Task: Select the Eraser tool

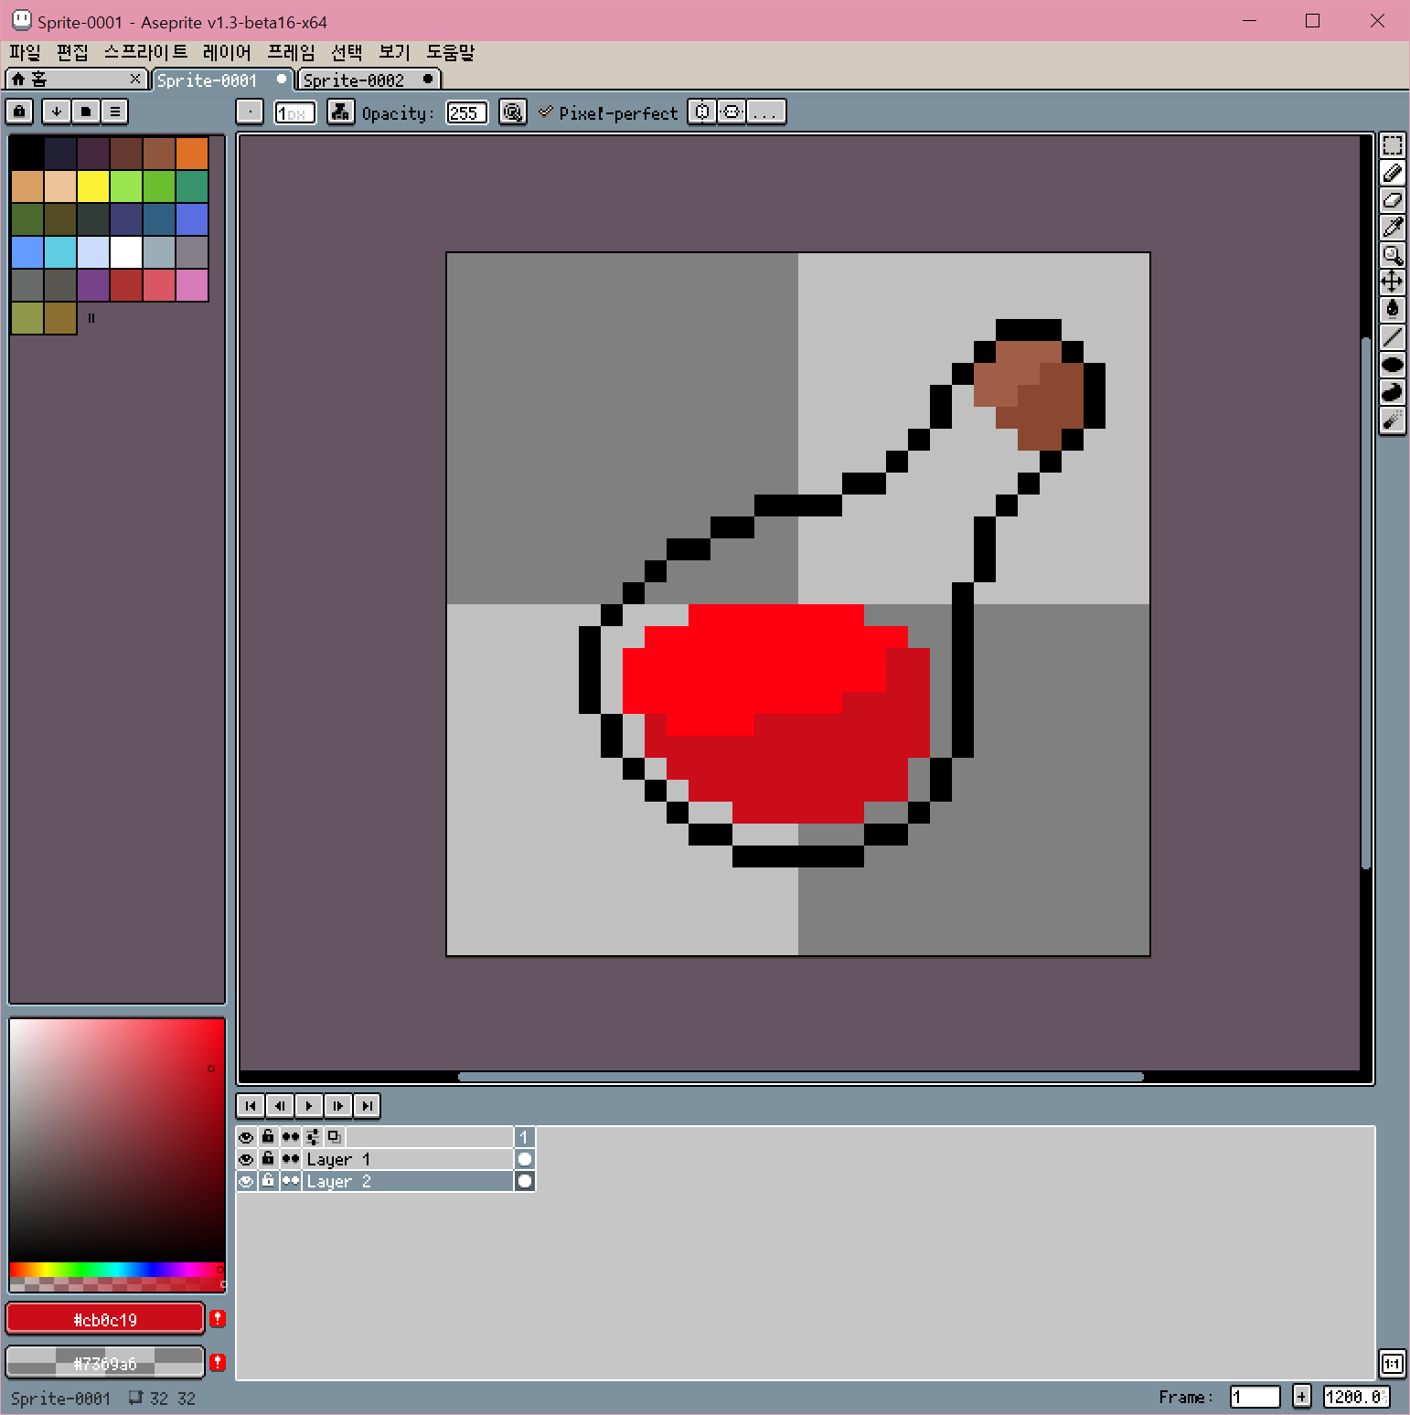Action: 1392,200
